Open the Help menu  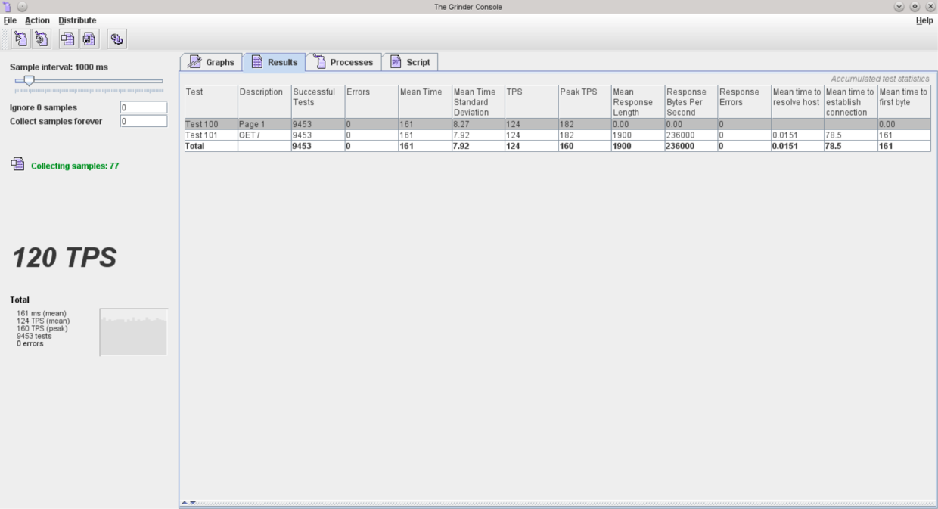[924, 20]
